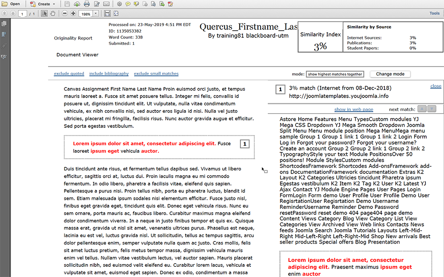The image size is (444, 277).
Task: Click the red document with pencil icon
Action: [x=170, y=4]
